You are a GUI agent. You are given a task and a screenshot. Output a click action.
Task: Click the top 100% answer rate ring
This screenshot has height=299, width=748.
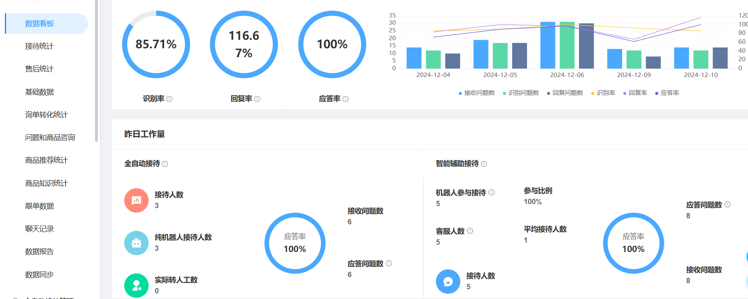pyautogui.click(x=332, y=44)
